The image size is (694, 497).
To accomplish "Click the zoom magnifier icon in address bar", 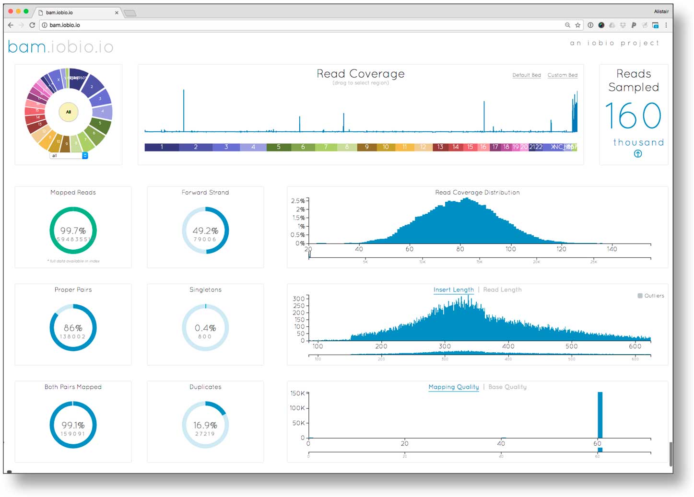I will 567,25.
